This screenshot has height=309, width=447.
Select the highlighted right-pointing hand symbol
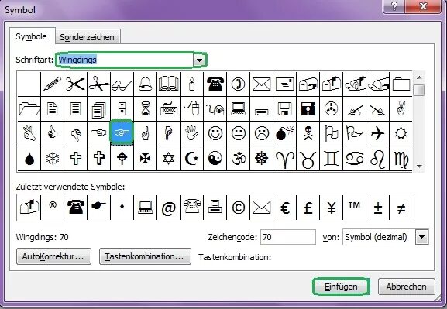point(122,133)
